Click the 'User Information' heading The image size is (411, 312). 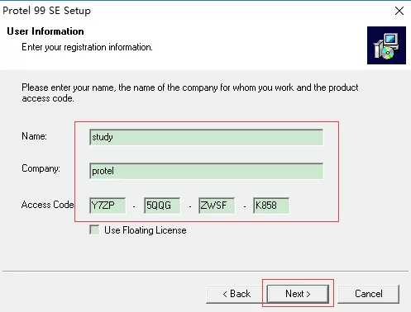coord(45,31)
